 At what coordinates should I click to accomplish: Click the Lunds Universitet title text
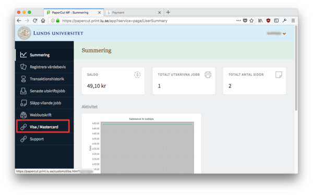[x=58, y=33]
